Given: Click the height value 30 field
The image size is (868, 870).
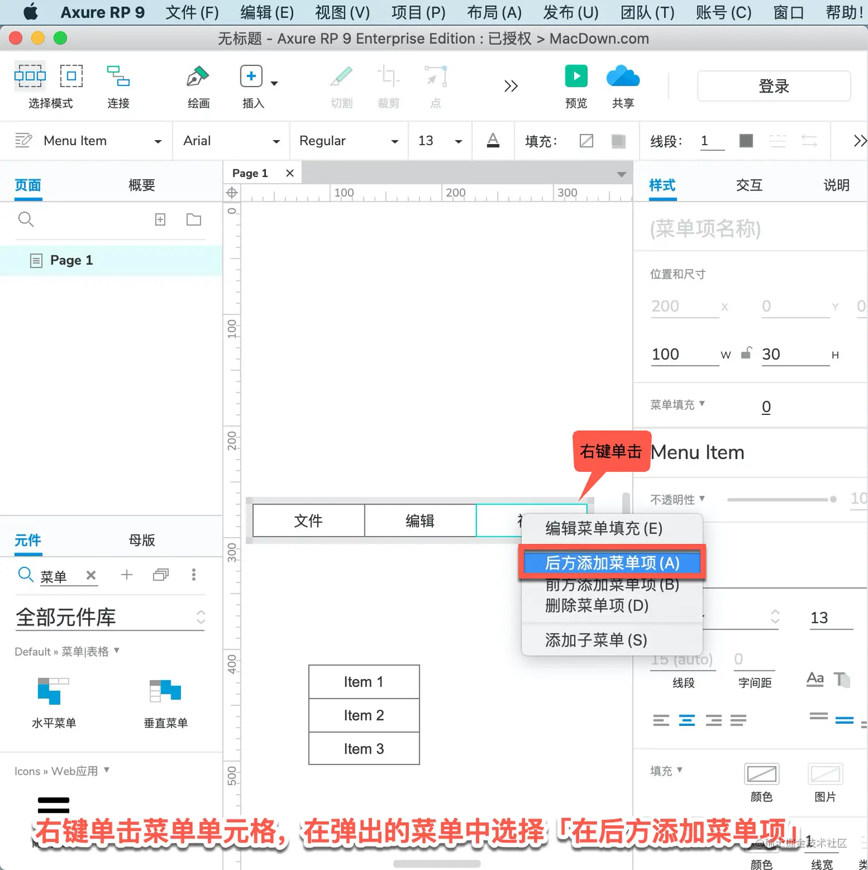Looking at the screenshot, I should 795,354.
